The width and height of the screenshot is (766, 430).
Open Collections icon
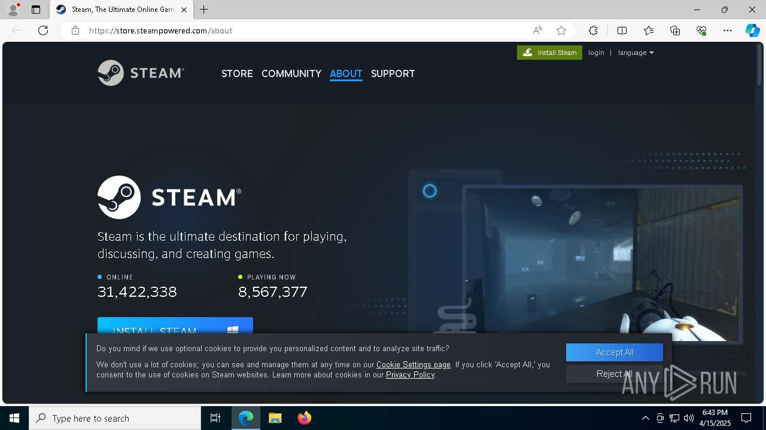pos(675,30)
